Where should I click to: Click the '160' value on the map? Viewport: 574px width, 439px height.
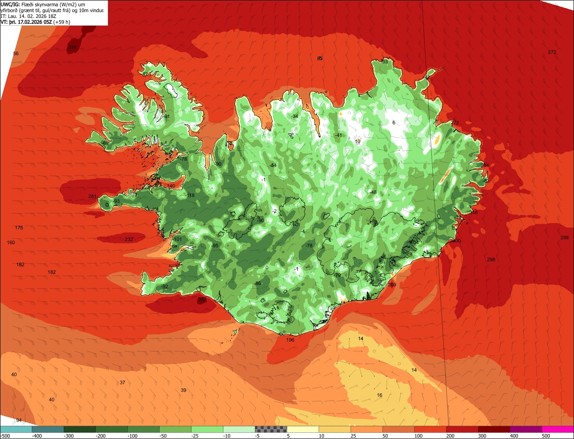(x=11, y=242)
